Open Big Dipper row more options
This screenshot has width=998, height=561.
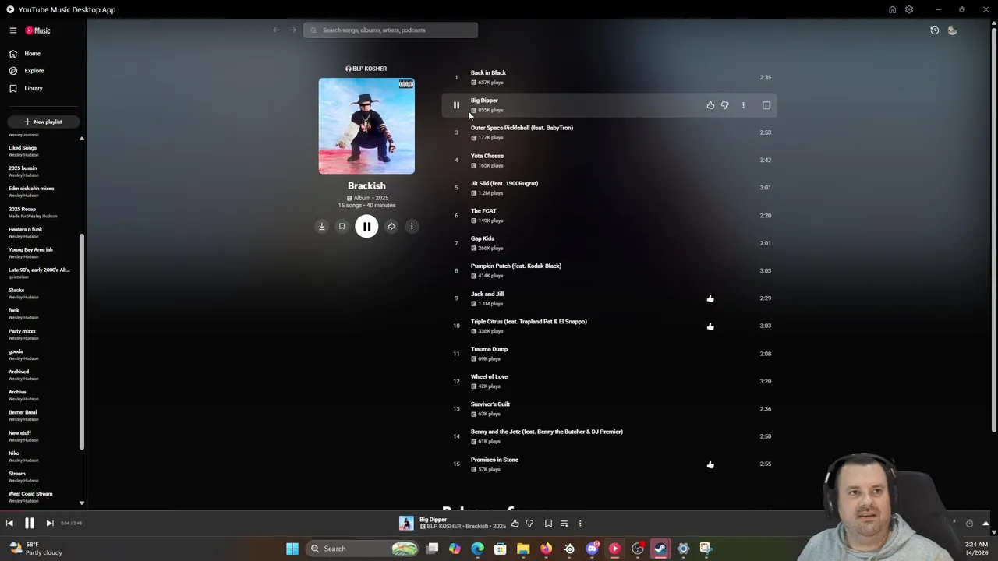743,105
